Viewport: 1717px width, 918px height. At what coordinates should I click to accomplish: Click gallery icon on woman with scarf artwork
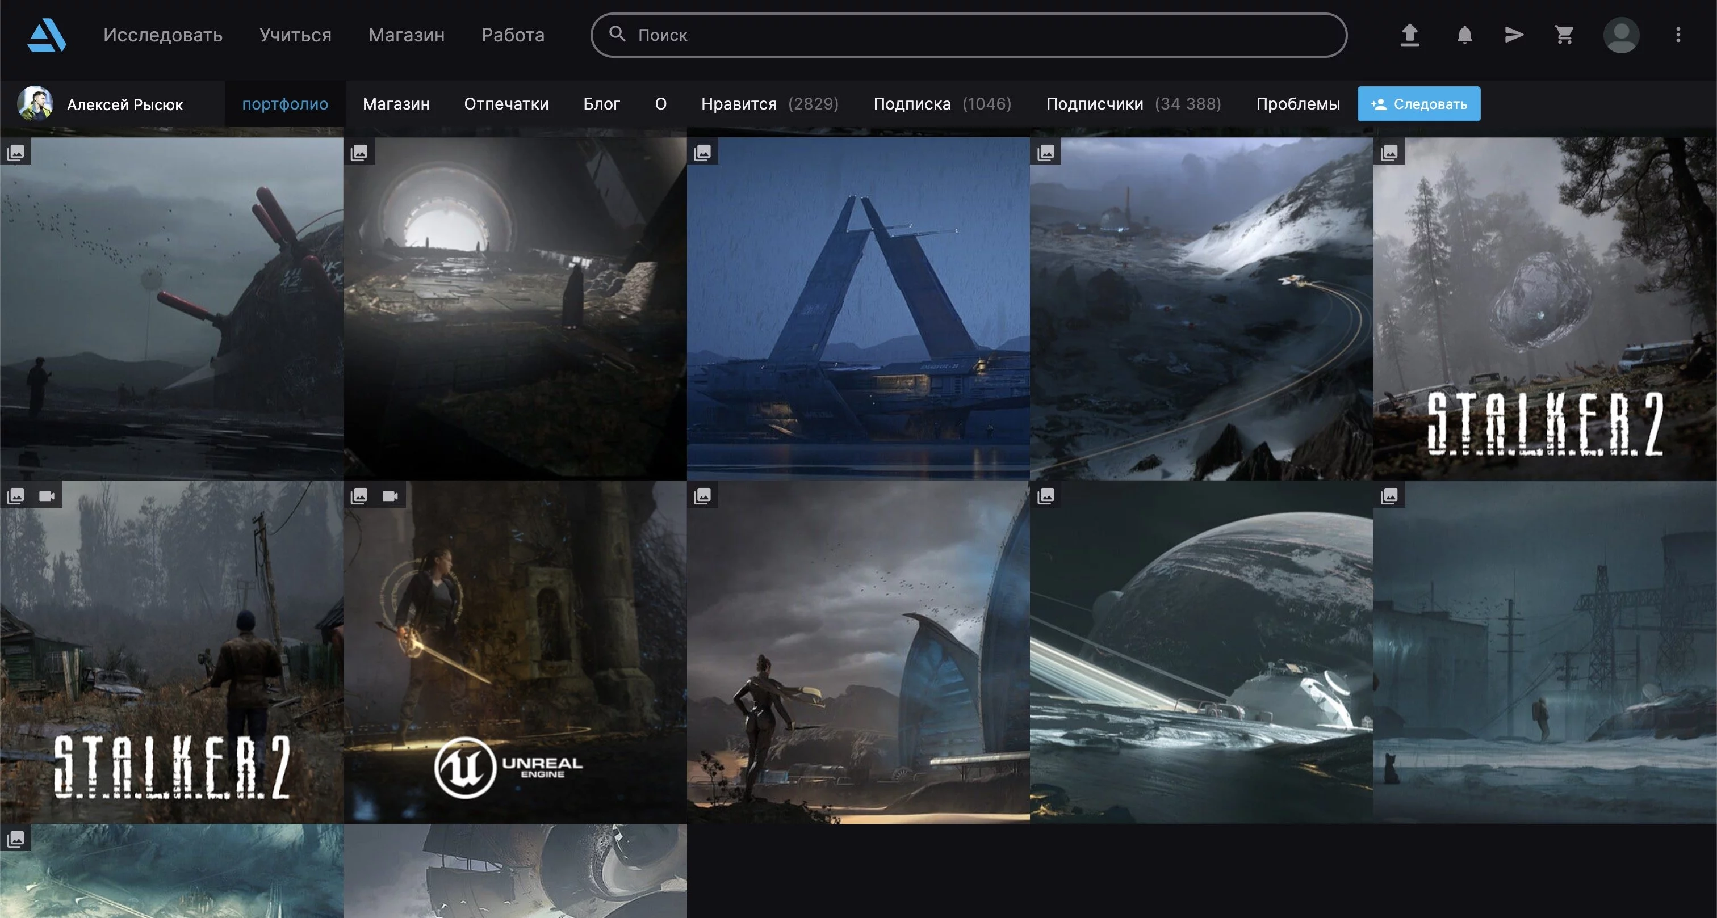pos(702,496)
